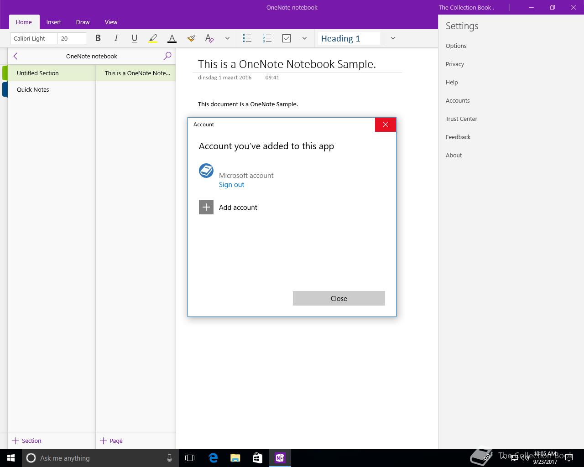Switch to the Draw tab
This screenshot has height=467, width=584.
point(83,22)
